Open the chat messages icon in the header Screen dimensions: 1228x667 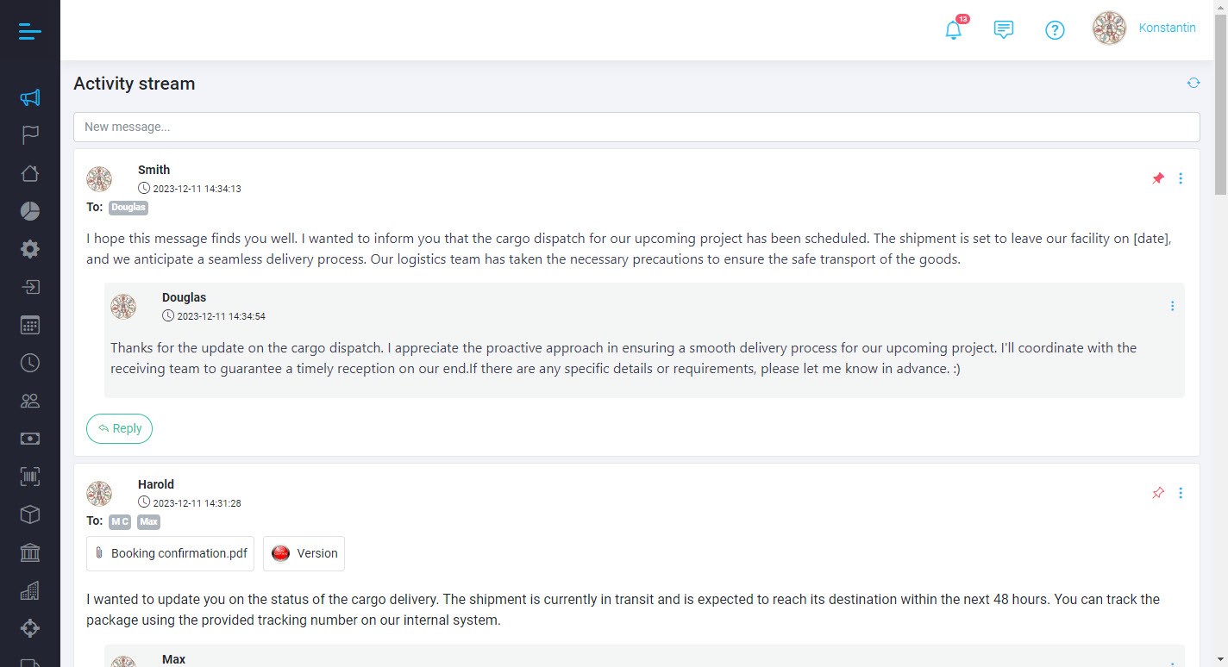click(1004, 30)
